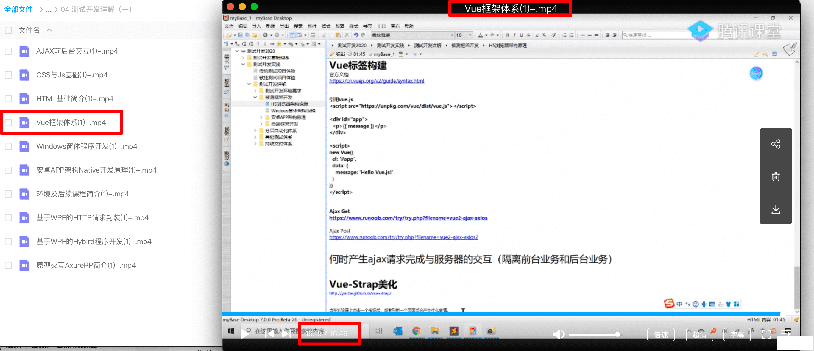Check the box for 安卓APP架构Native开发原理(1)–.mp4
The height and width of the screenshot is (351, 814).
[9, 170]
